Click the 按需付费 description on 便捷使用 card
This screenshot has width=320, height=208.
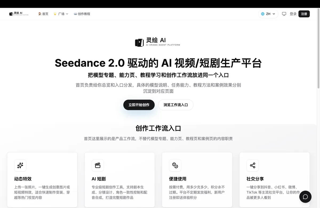[197, 192]
